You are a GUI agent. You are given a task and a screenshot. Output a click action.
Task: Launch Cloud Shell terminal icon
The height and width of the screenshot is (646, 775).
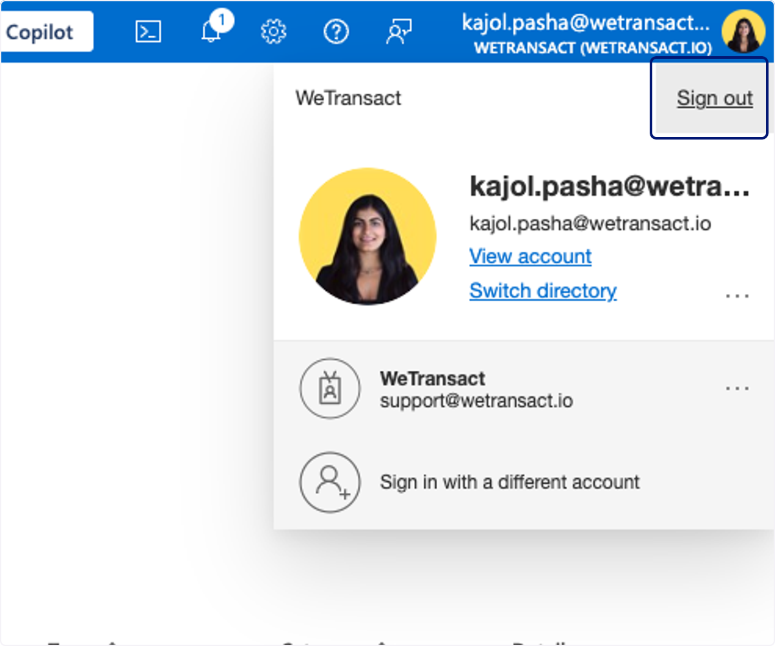(148, 32)
